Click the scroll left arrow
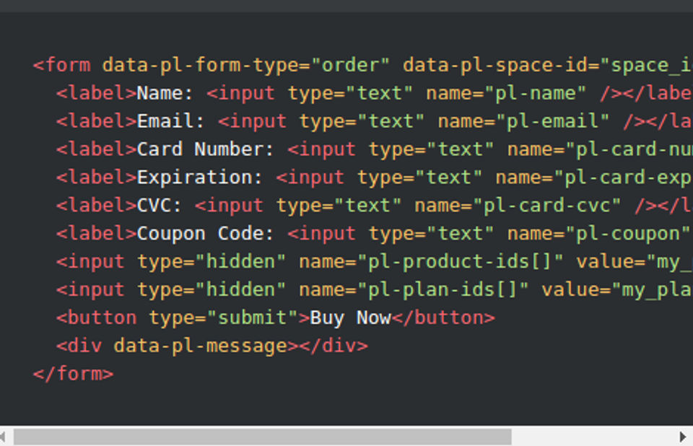Image resolution: width=693 pixels, height=446 pixels. click(4, 437)
